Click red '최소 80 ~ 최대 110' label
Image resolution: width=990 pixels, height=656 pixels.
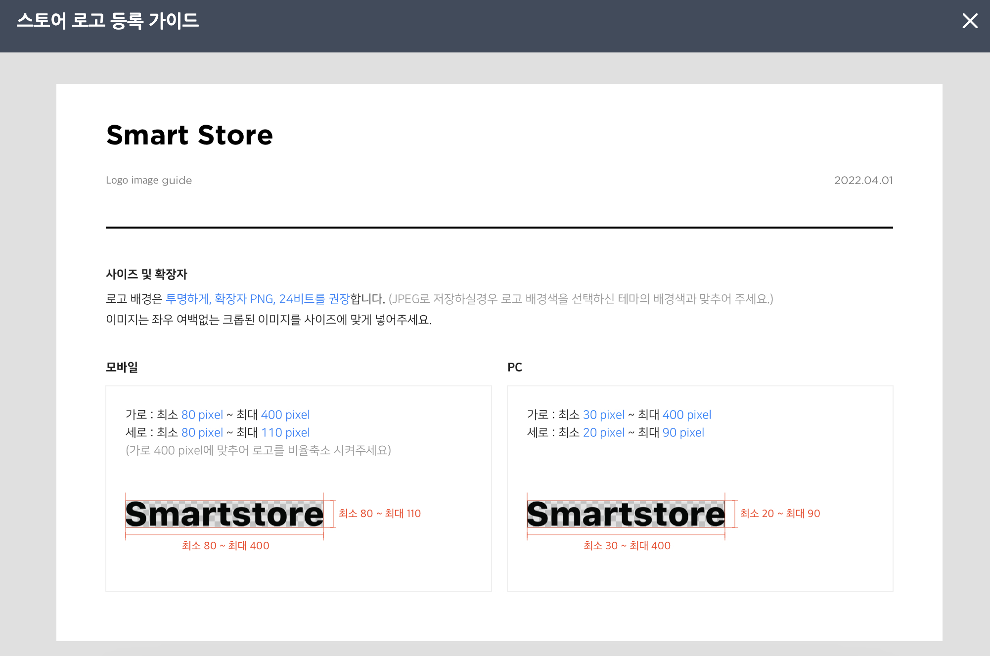click(x=379, y=514)
